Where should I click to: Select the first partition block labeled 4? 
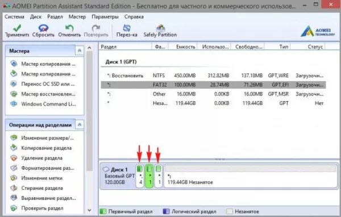click(140, 176)
